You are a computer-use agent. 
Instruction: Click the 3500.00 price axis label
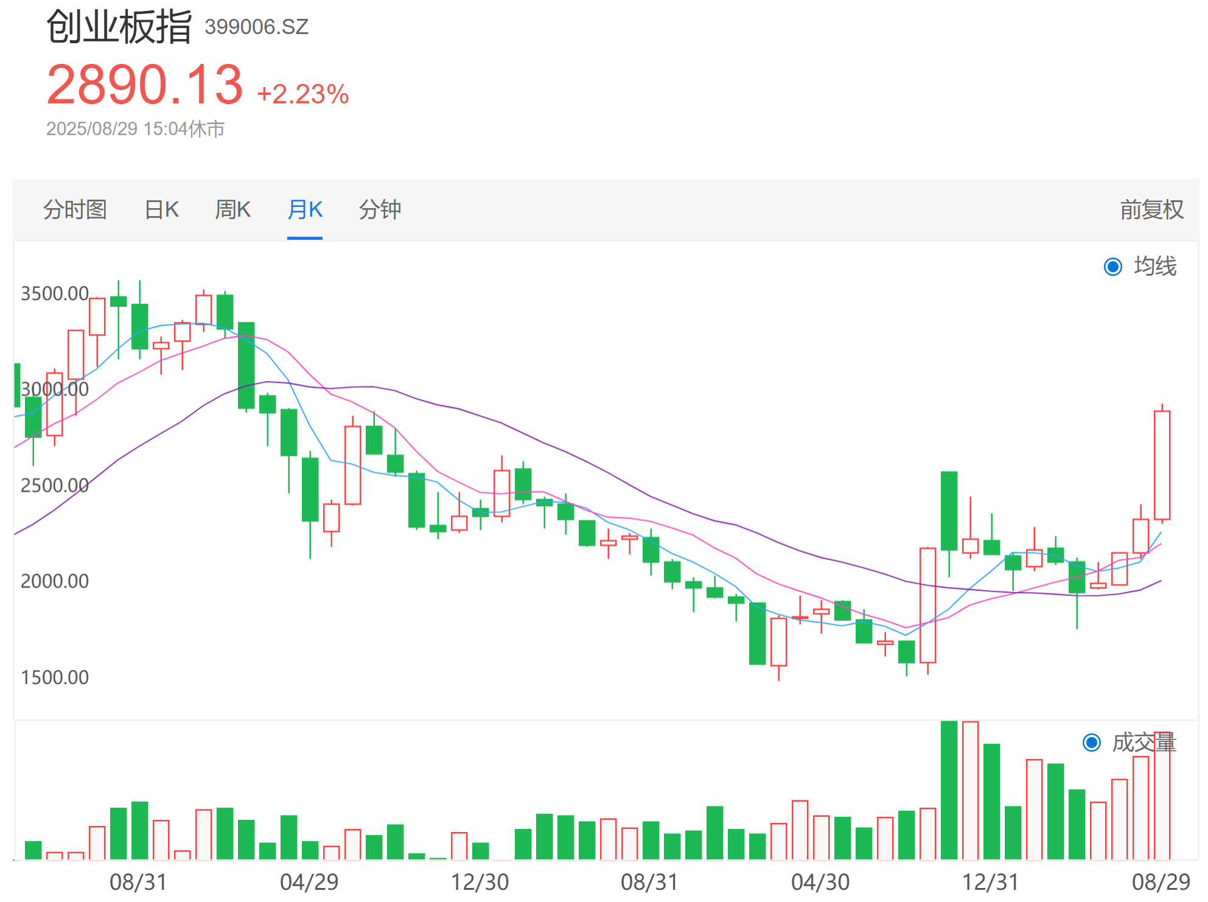55,294
